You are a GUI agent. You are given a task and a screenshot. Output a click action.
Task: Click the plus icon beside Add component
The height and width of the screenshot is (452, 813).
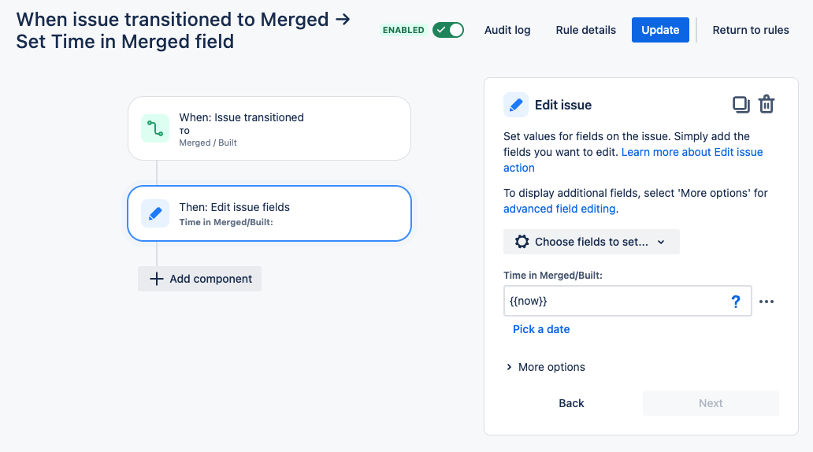point(156,279)
